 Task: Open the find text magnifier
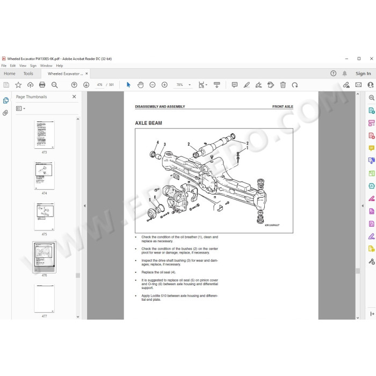[x=54, y=85]
